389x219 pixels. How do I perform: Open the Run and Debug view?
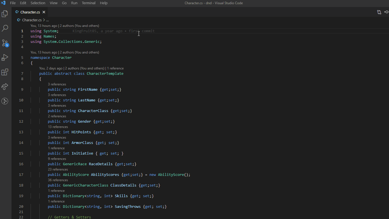5,57
